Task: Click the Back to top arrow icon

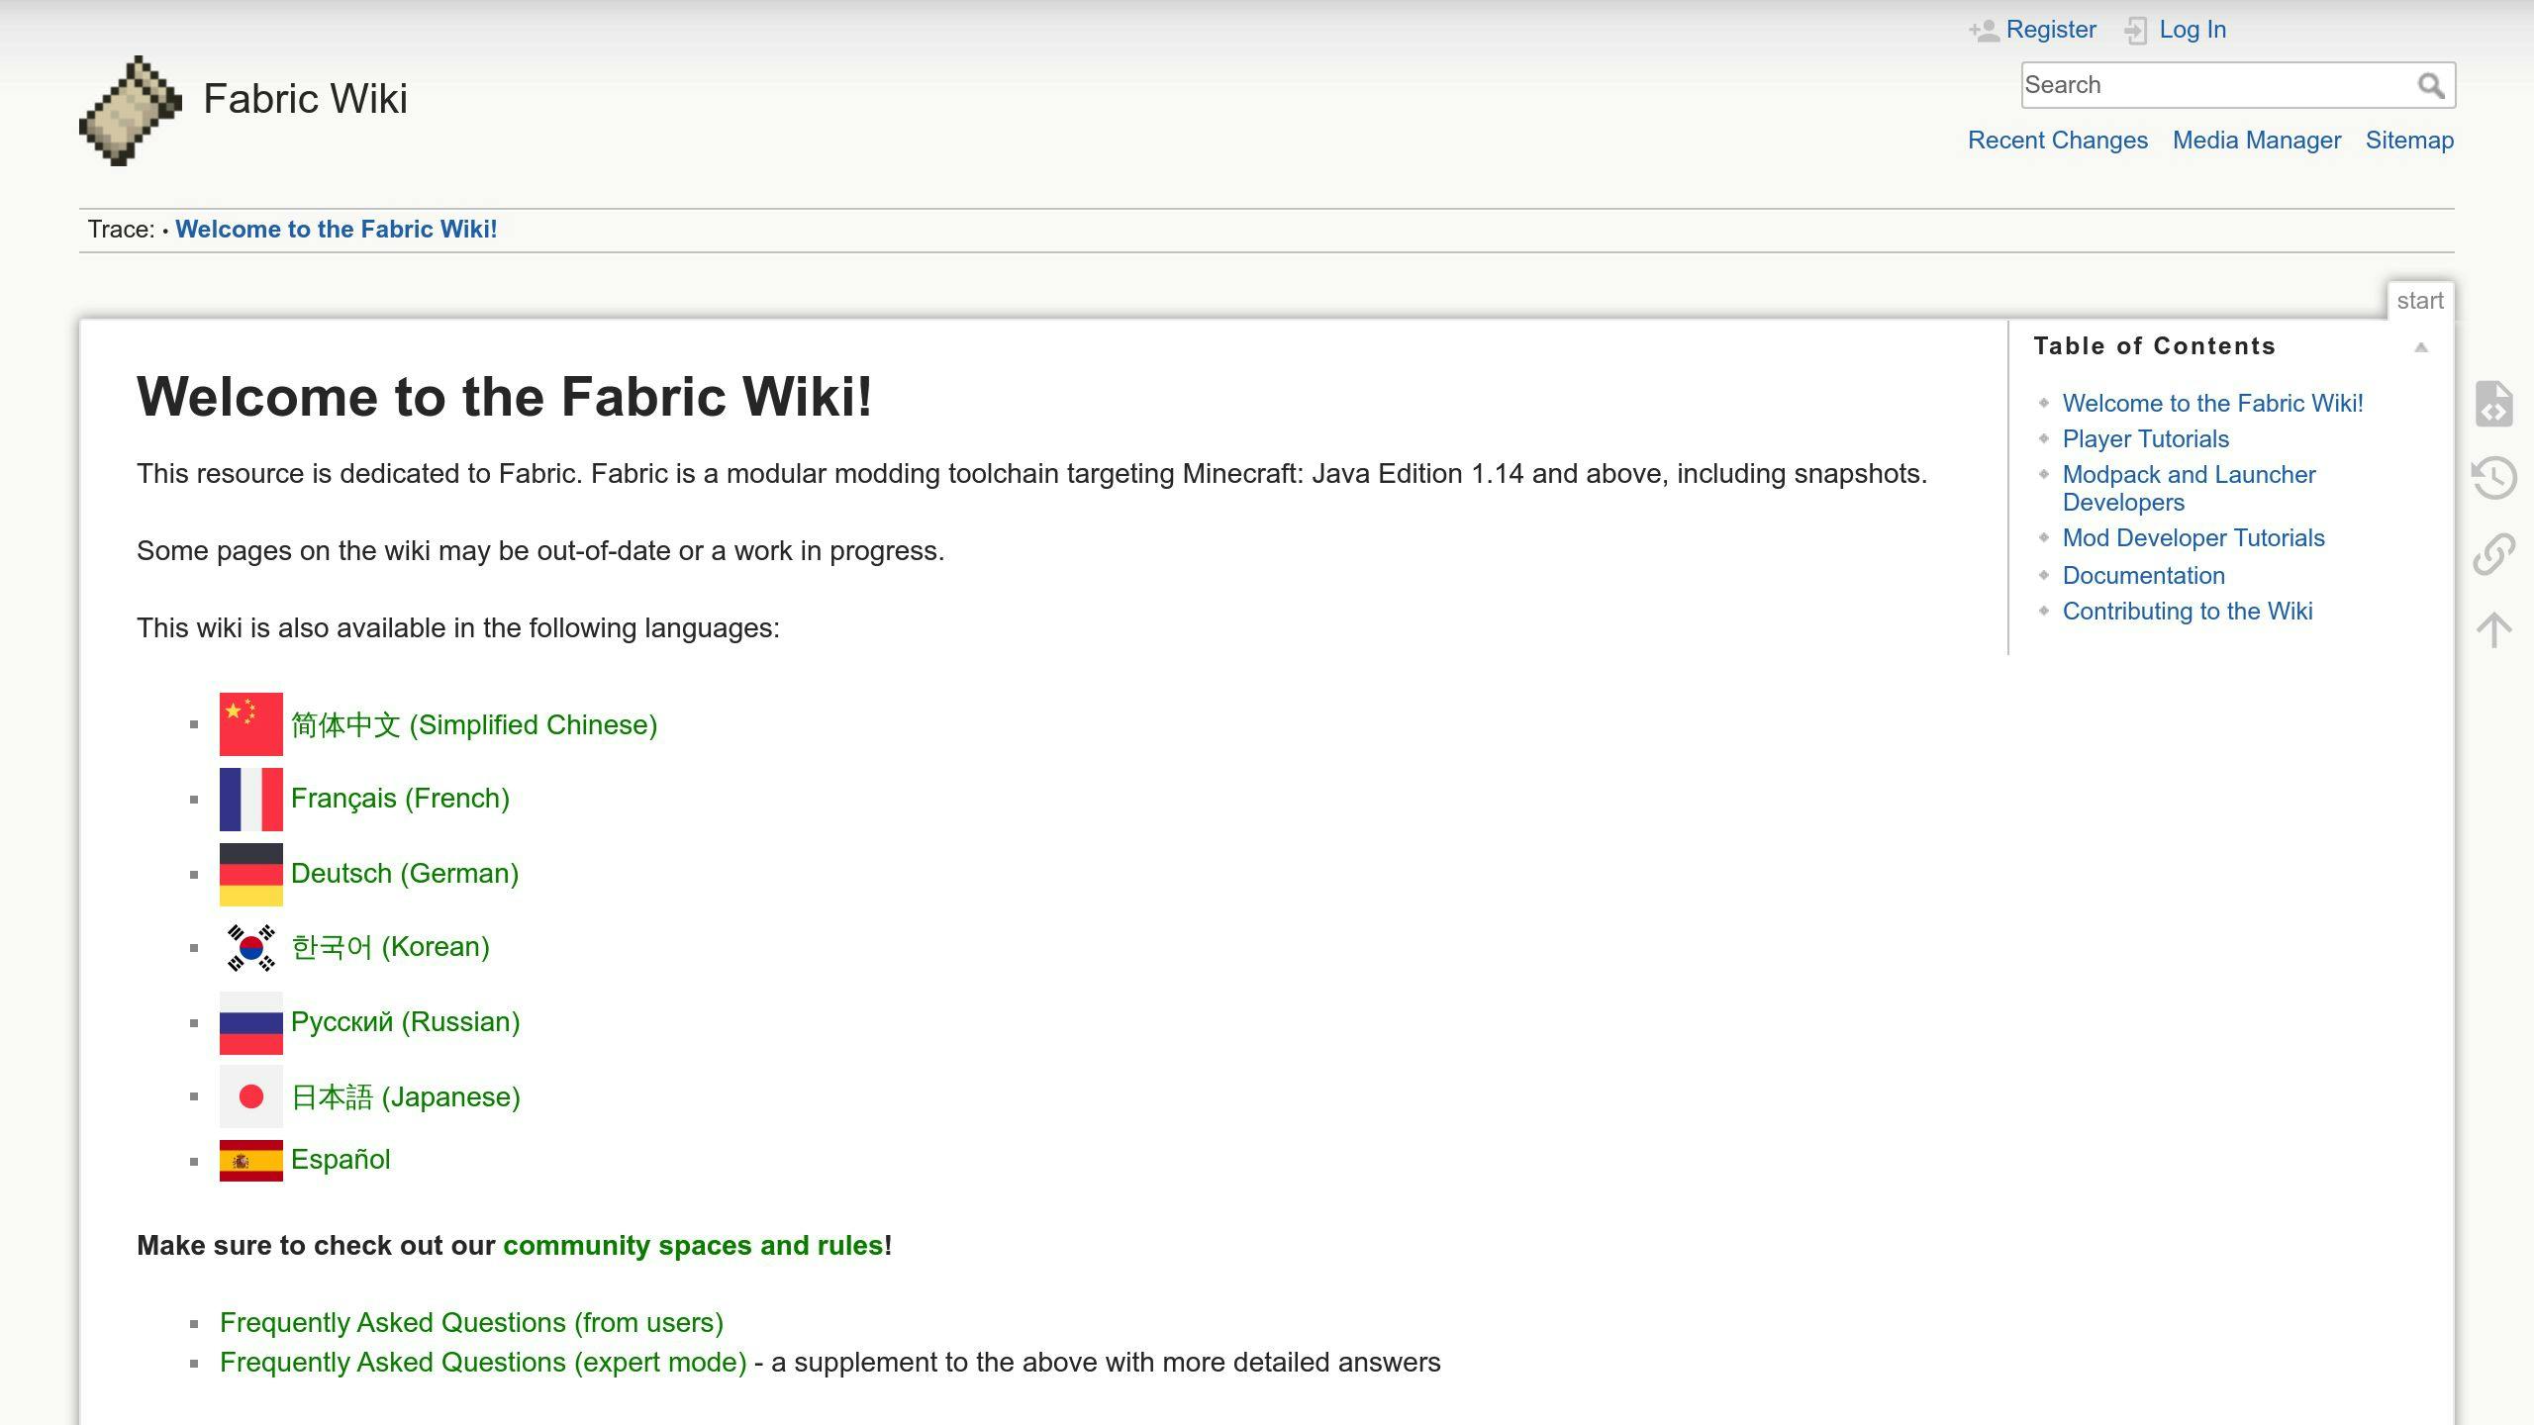Action: tap(2493, 629)
